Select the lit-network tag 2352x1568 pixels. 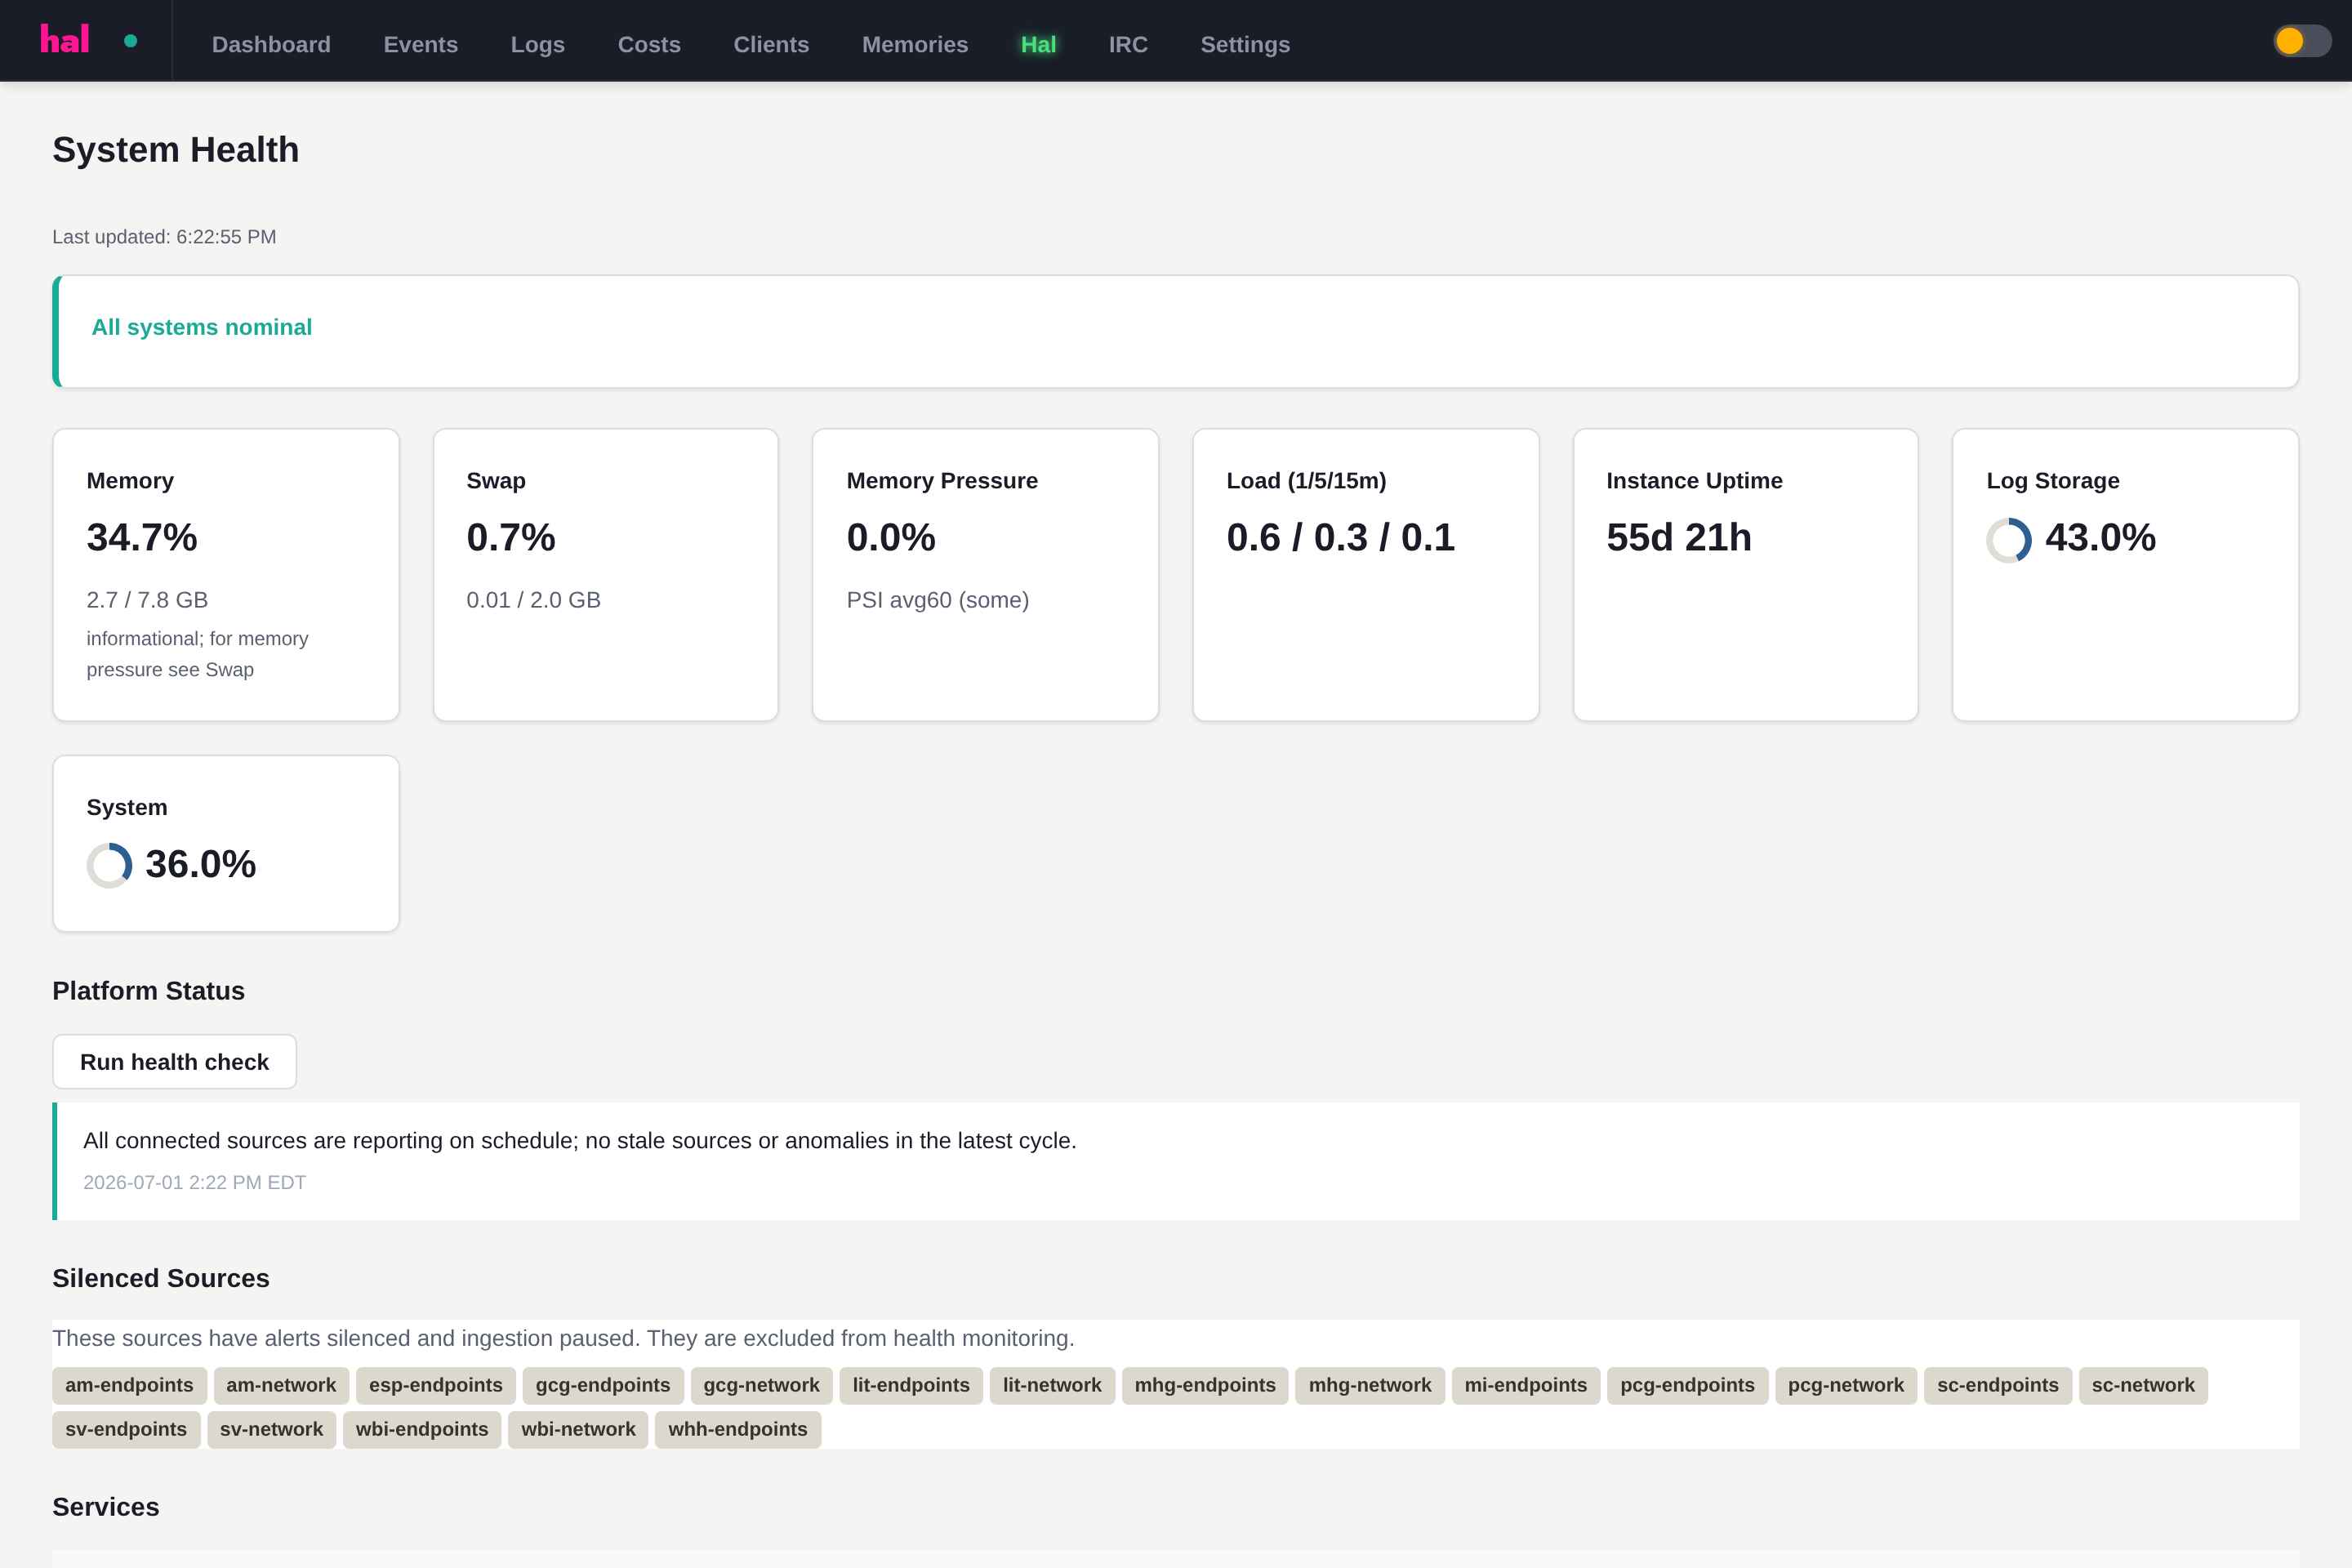(x=1052, y=1385)
